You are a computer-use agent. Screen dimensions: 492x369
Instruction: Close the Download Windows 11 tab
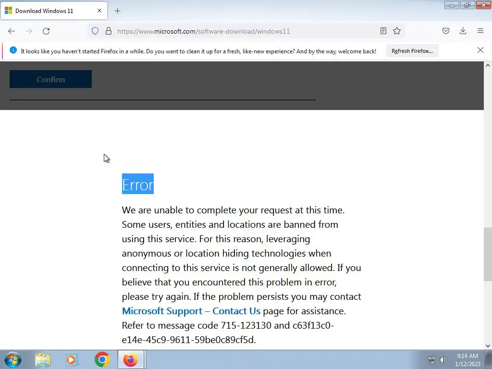point(99,11)
